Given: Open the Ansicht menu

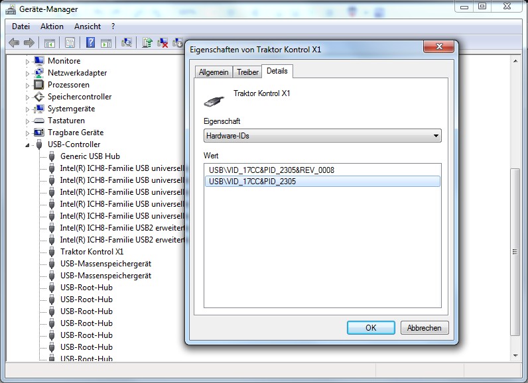Looking at the screenshot, I should (x=88, y=27).
